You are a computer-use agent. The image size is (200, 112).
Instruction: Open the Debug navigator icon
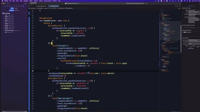[19, 6]
